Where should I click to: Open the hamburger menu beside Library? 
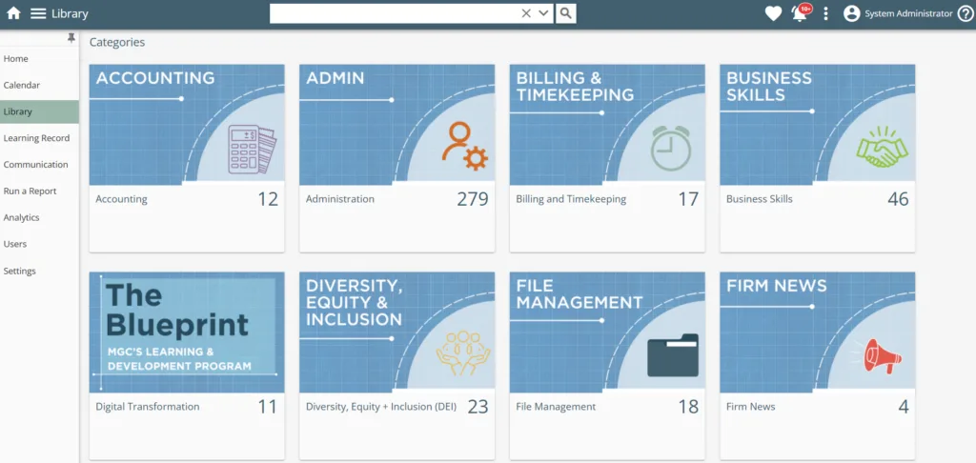click(38, 13)
